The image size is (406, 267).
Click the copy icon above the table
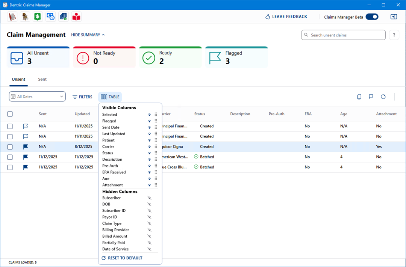pos(359,97)
